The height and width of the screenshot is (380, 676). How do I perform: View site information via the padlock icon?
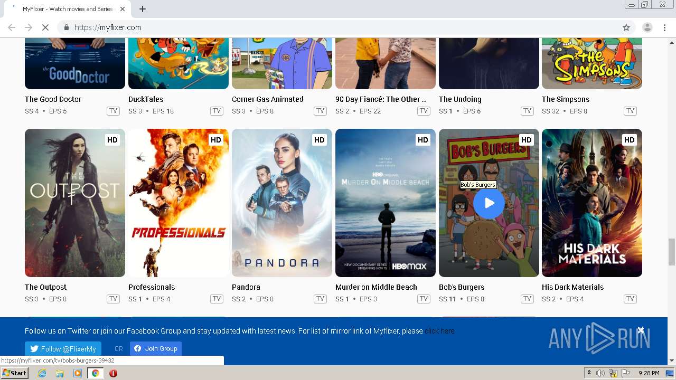[66, 27]
